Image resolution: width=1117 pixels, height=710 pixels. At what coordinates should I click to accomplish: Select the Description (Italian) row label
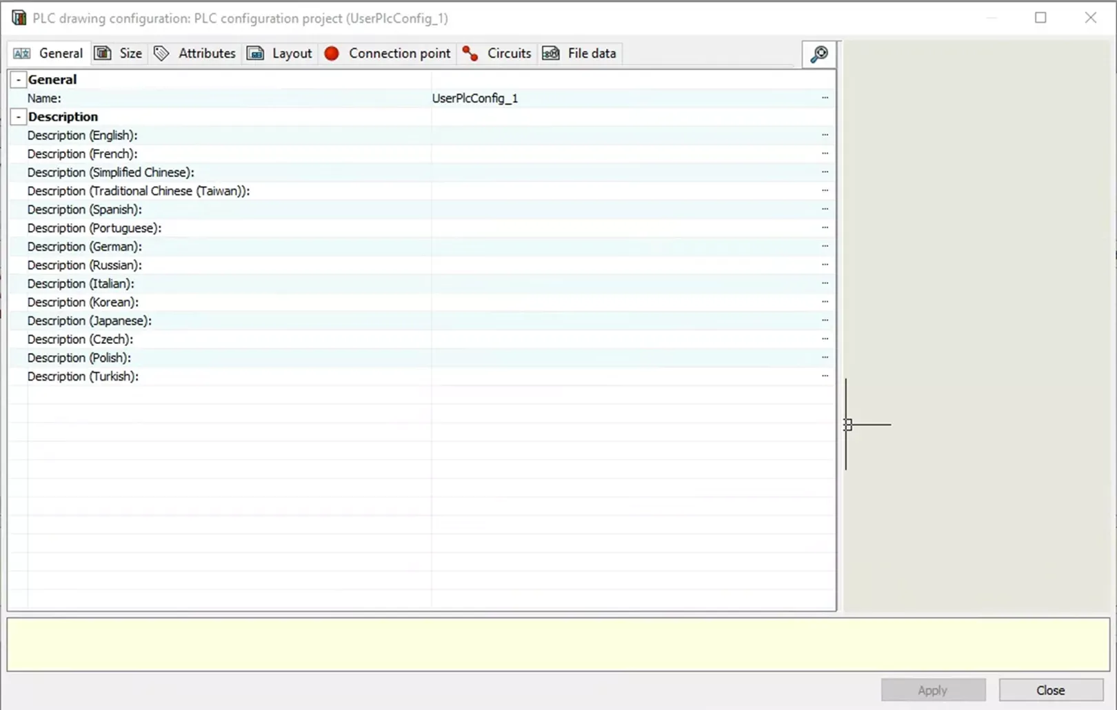[x=81, y=284]
